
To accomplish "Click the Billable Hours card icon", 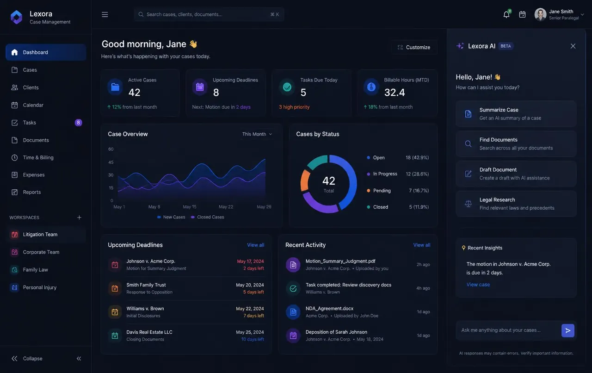I will (x=371, y=87).
